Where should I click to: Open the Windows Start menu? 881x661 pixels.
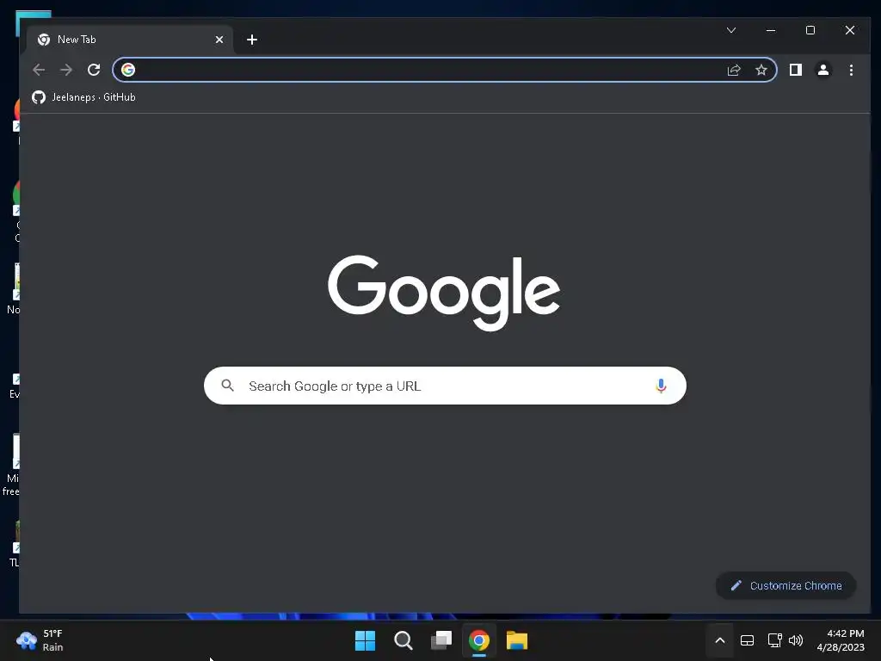365,640
